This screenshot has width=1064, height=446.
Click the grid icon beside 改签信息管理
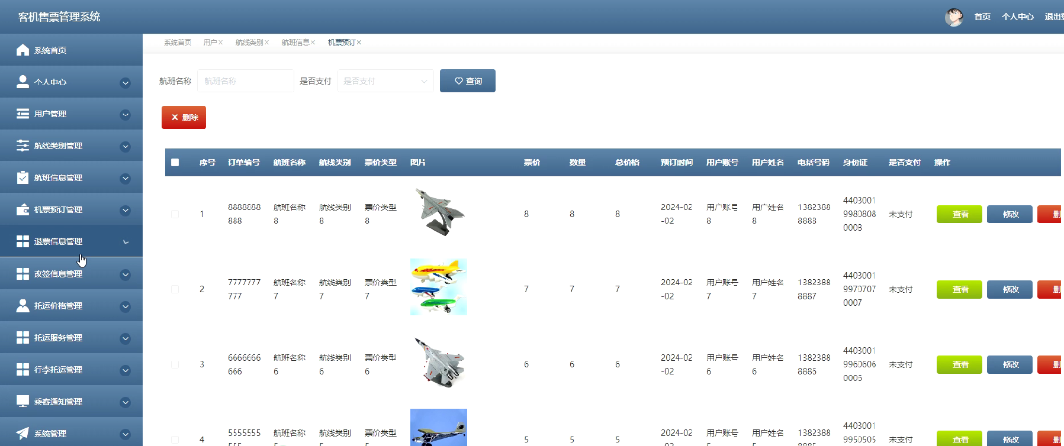22,274
